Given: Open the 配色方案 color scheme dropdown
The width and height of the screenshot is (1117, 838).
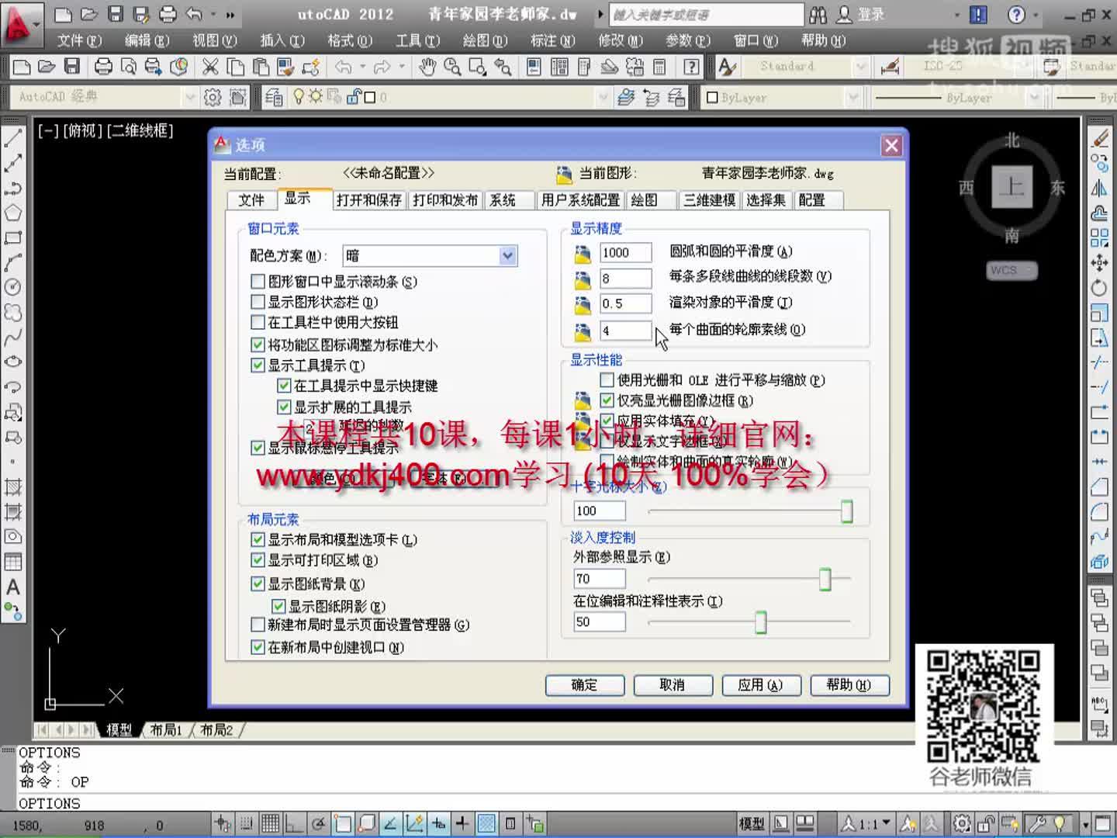Looking at the screenshot, I should point(507,255).
